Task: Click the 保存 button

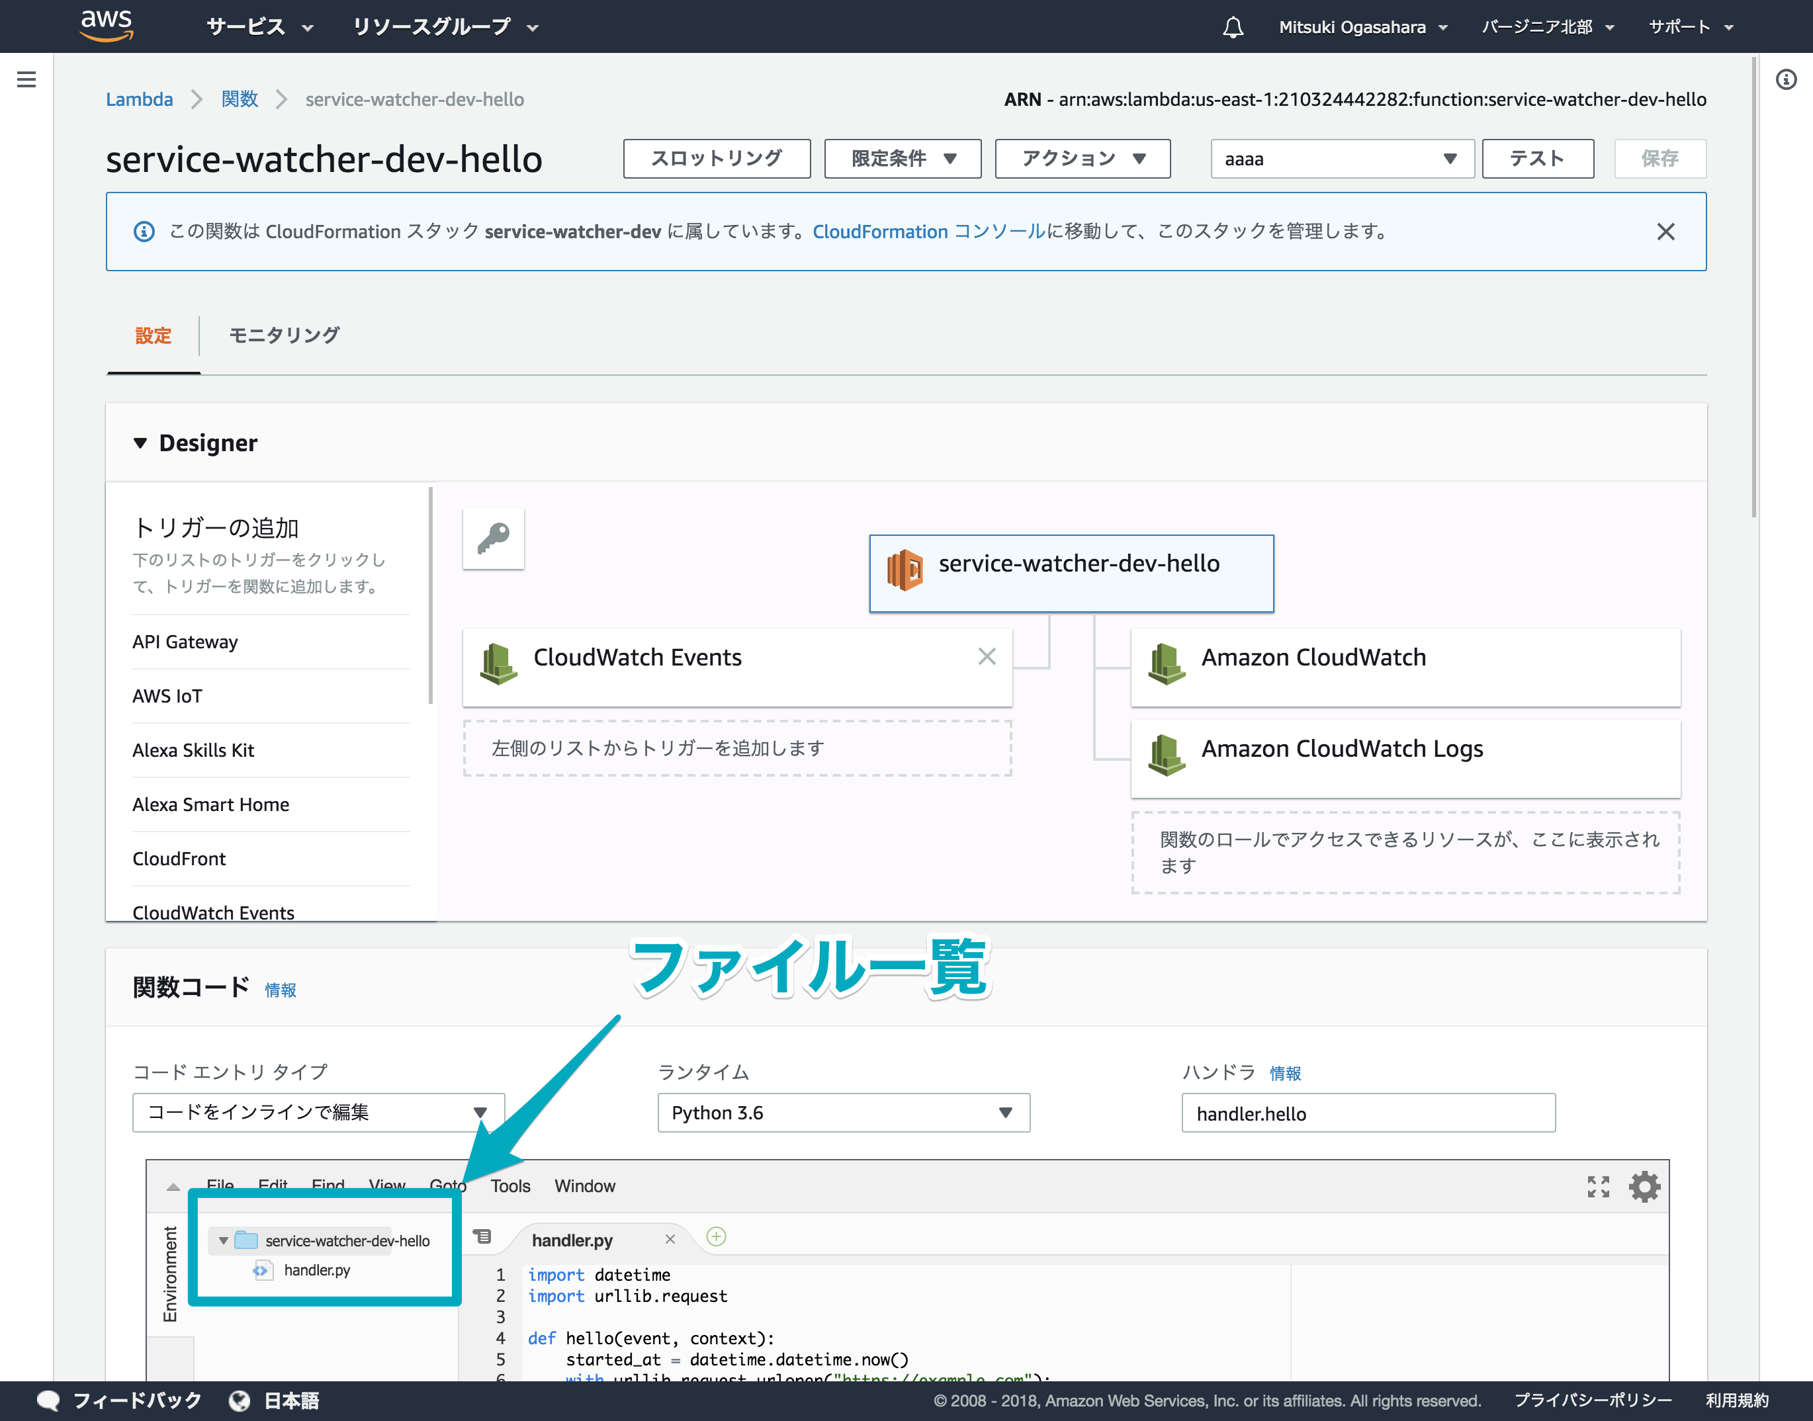Action: [1660, 158]
